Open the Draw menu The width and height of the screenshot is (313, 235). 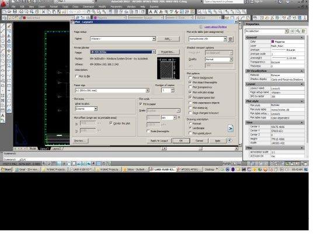pyautogui.click(x=75, y=6)
